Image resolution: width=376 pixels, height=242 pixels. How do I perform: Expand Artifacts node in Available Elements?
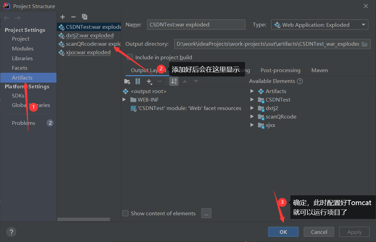pos(252,91)
